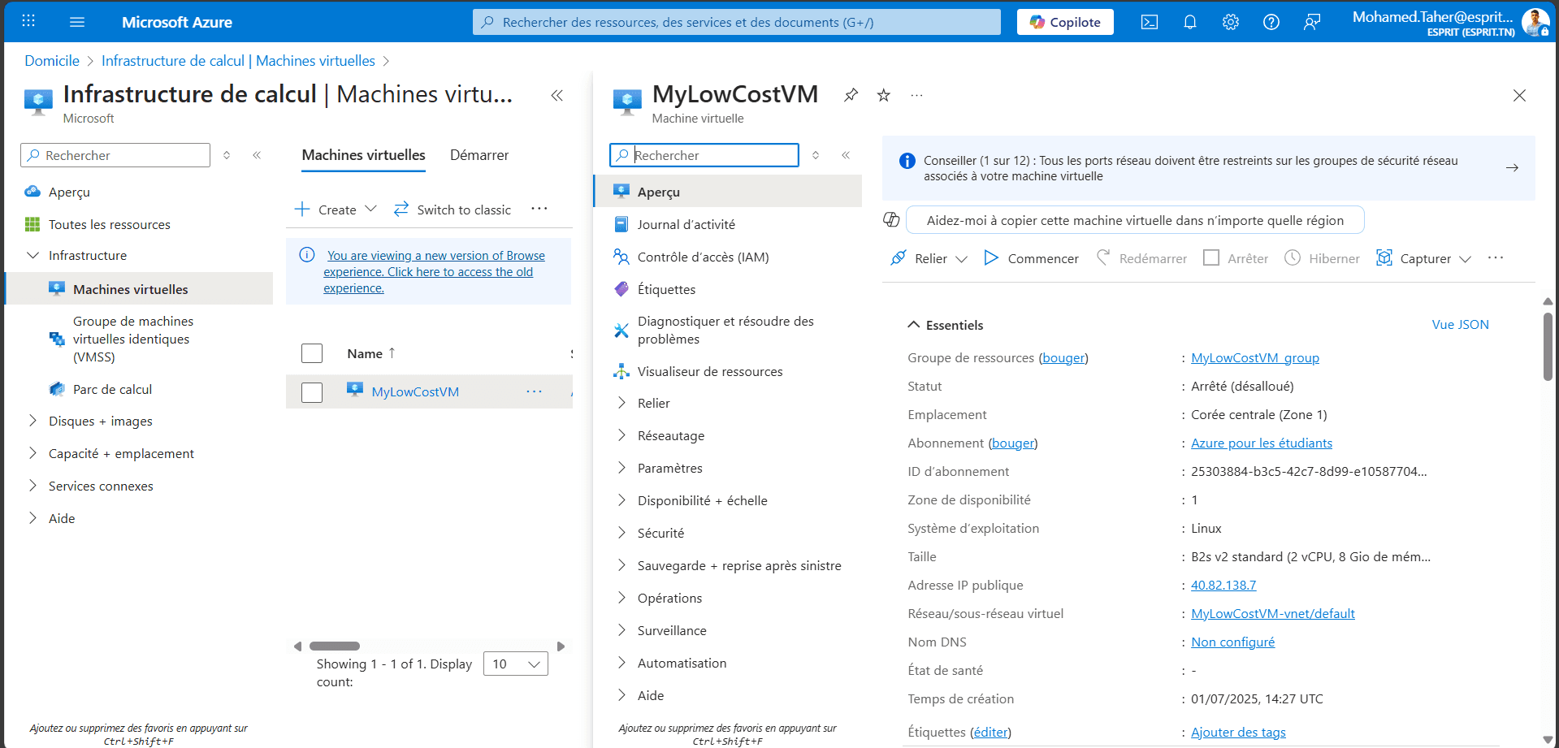The width and height of the screenshot is (1559, 748).
Task: Open the help and support icon
Action: tap(1271, 22)
